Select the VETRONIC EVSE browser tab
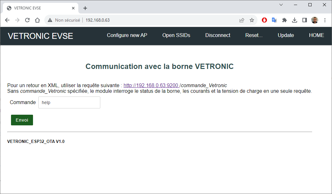The image size is (332, 194). tap(41, 8)
